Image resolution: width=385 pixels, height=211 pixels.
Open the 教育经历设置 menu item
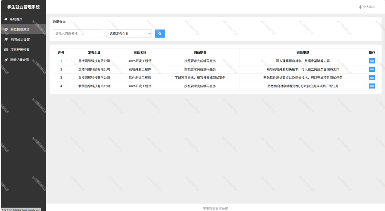pyautogui.click(x=23, y=39)
